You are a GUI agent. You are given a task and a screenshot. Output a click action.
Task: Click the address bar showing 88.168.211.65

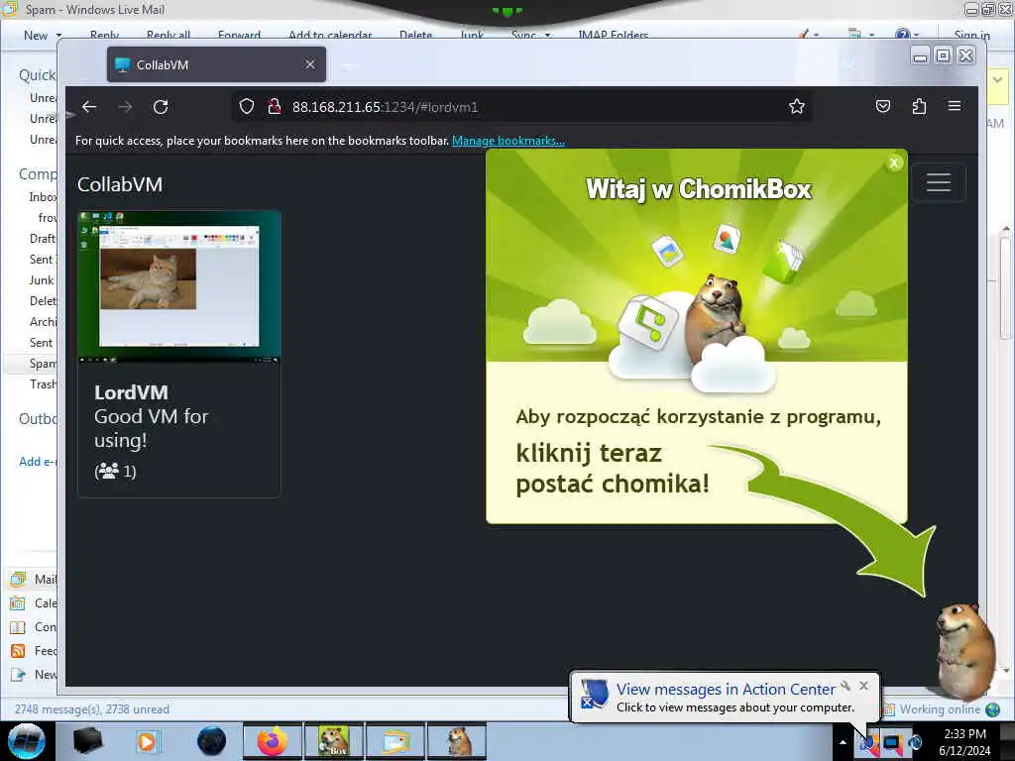tap(521, 107)
